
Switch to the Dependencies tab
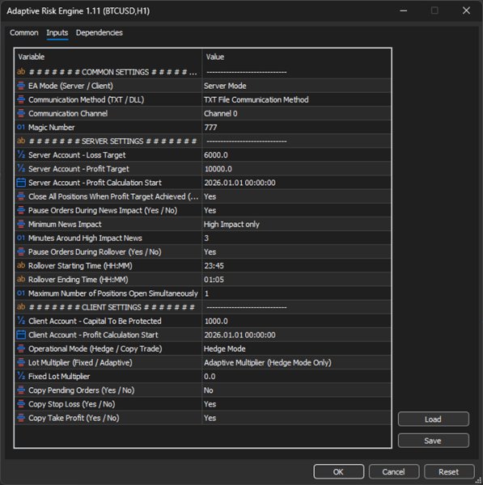[x=99, y=32]
